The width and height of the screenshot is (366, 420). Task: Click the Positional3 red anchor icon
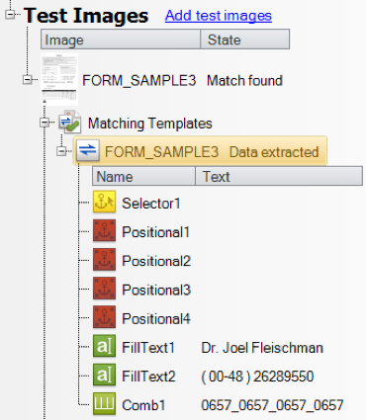(104, 289)
